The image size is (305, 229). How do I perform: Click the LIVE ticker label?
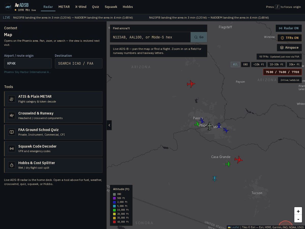coord(7,18)
